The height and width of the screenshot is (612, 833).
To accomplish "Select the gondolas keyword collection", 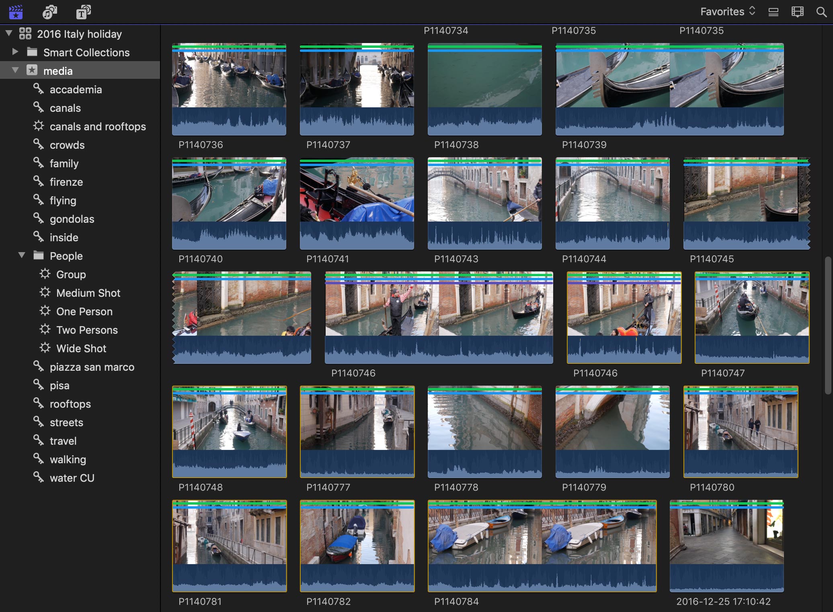I will point(72,219).
